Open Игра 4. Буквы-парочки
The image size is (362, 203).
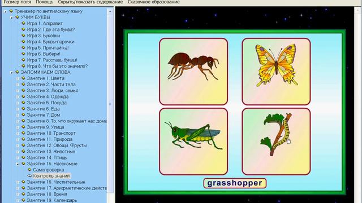click(50, 42)
